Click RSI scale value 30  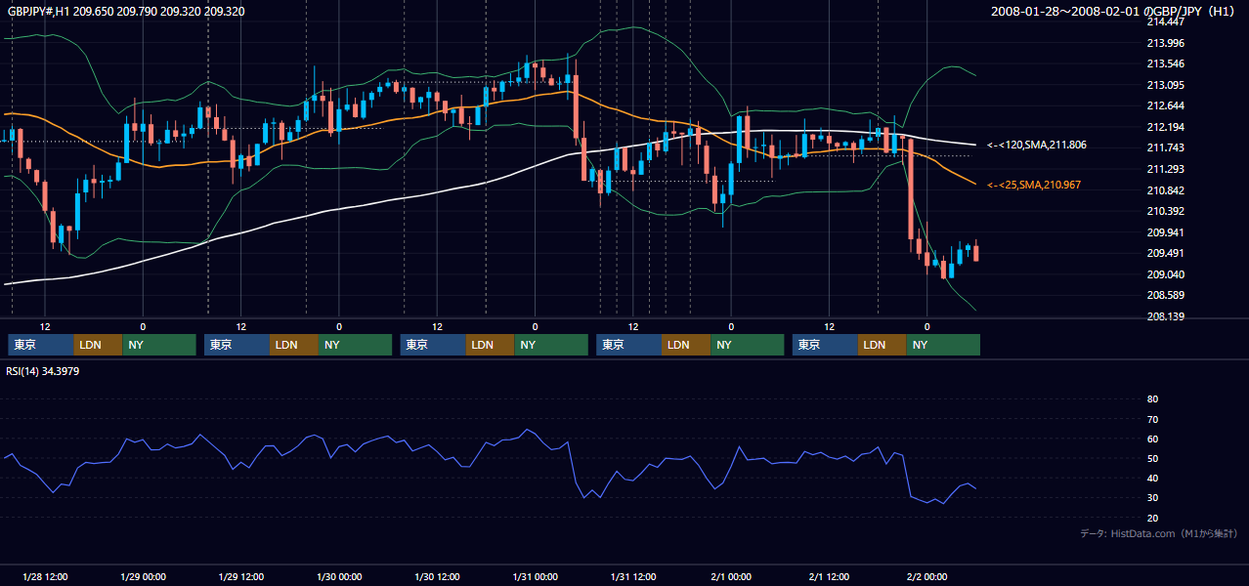point(1152,498)
